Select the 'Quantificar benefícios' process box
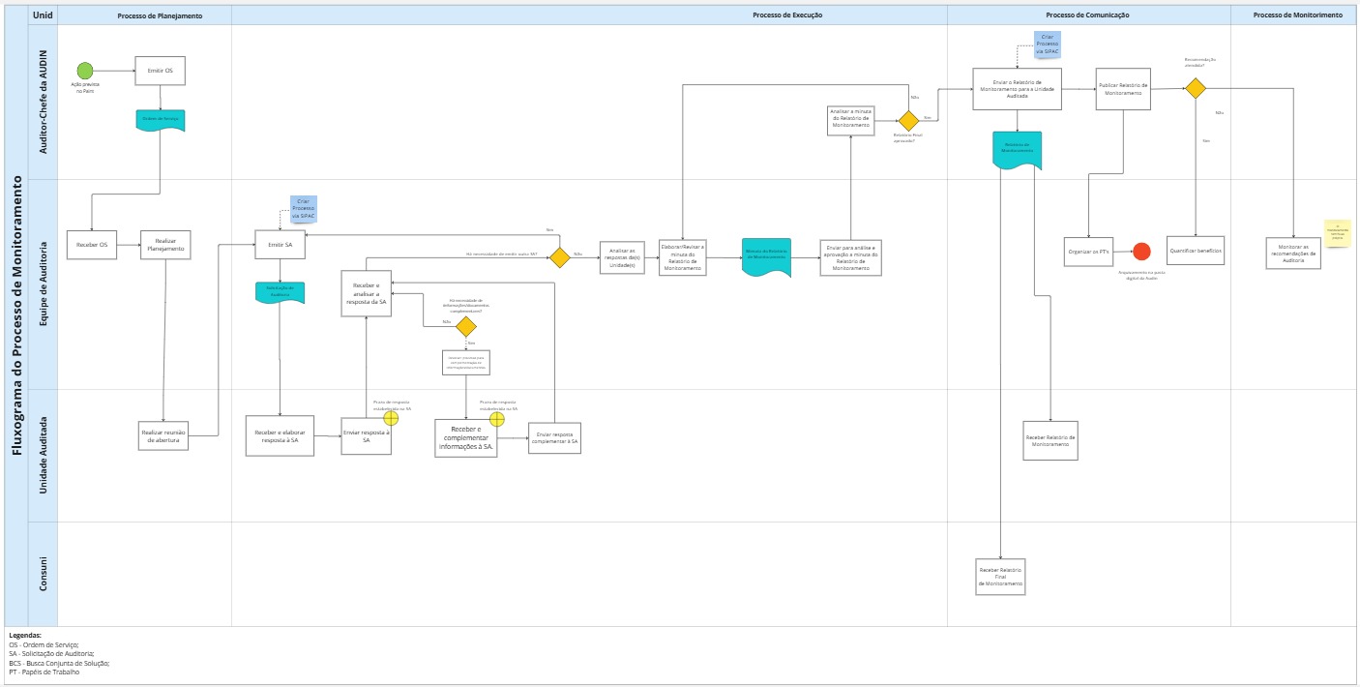This screenshot has width=1360, height=687. pos(1196,251)
